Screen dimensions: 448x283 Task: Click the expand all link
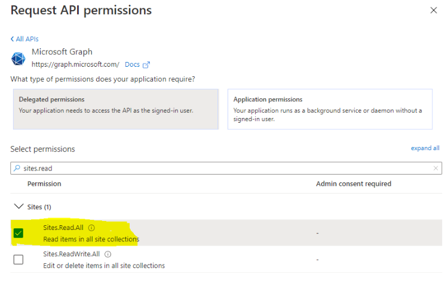[425, 148]
